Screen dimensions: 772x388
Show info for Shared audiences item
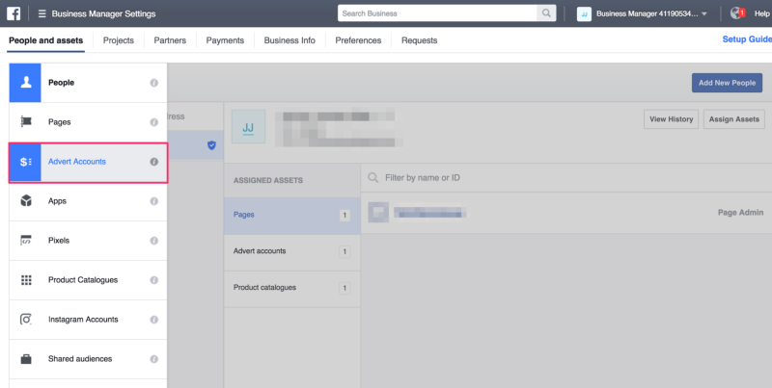point(154,359)
